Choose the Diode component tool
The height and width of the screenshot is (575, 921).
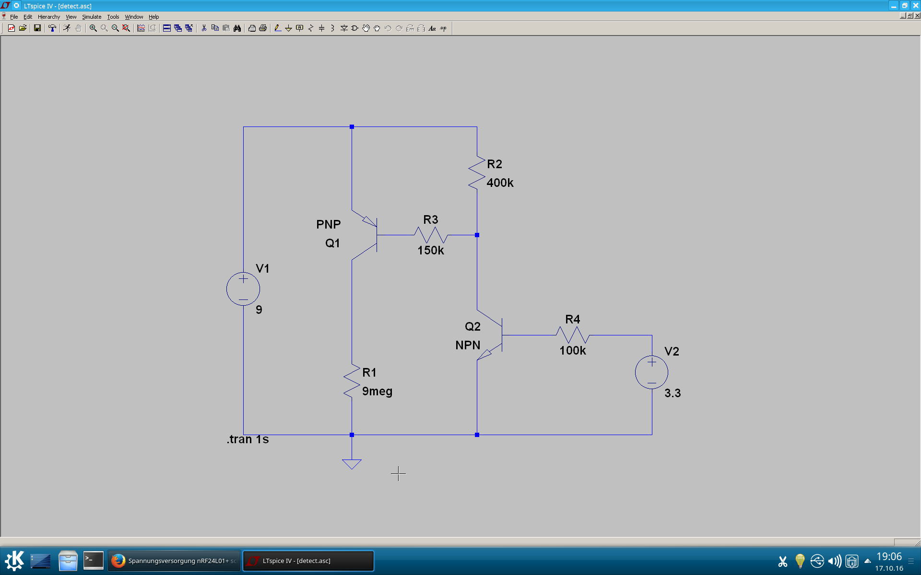tap(344, 28)
